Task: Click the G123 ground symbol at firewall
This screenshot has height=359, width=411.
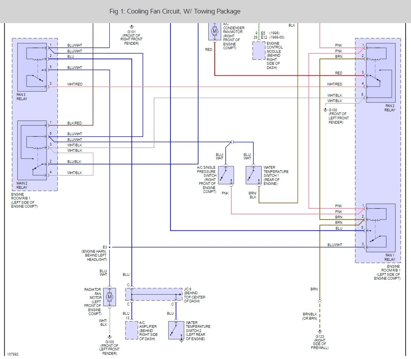Action: [x=320, y=332]
